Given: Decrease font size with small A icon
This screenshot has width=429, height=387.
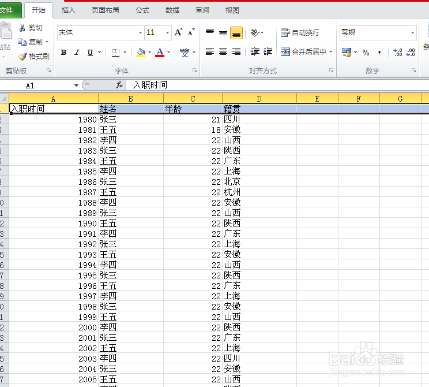Looking at the screenshot, I should tap(191, 32).
